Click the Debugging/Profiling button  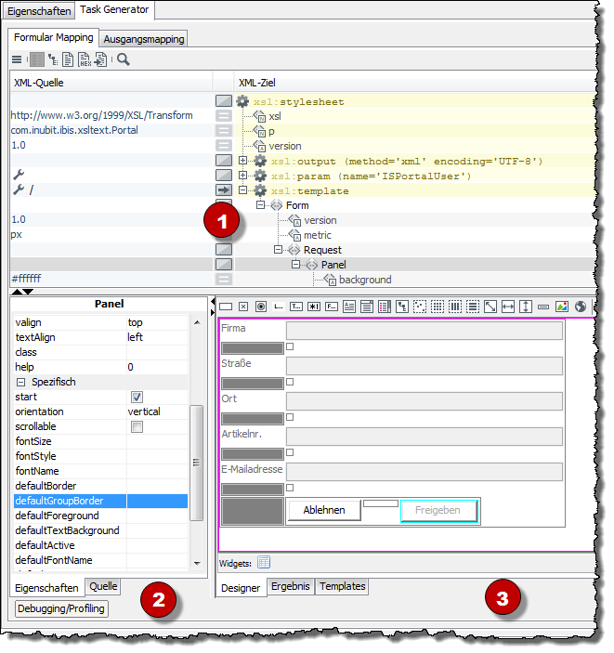(61, 608)
